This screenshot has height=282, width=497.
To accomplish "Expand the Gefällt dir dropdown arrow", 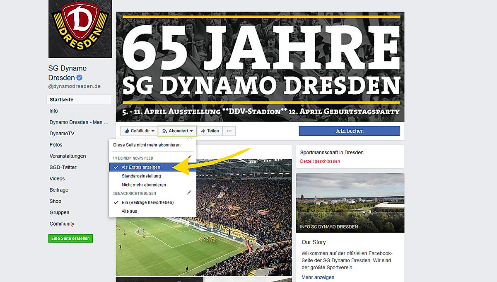I will coord(153,131).
